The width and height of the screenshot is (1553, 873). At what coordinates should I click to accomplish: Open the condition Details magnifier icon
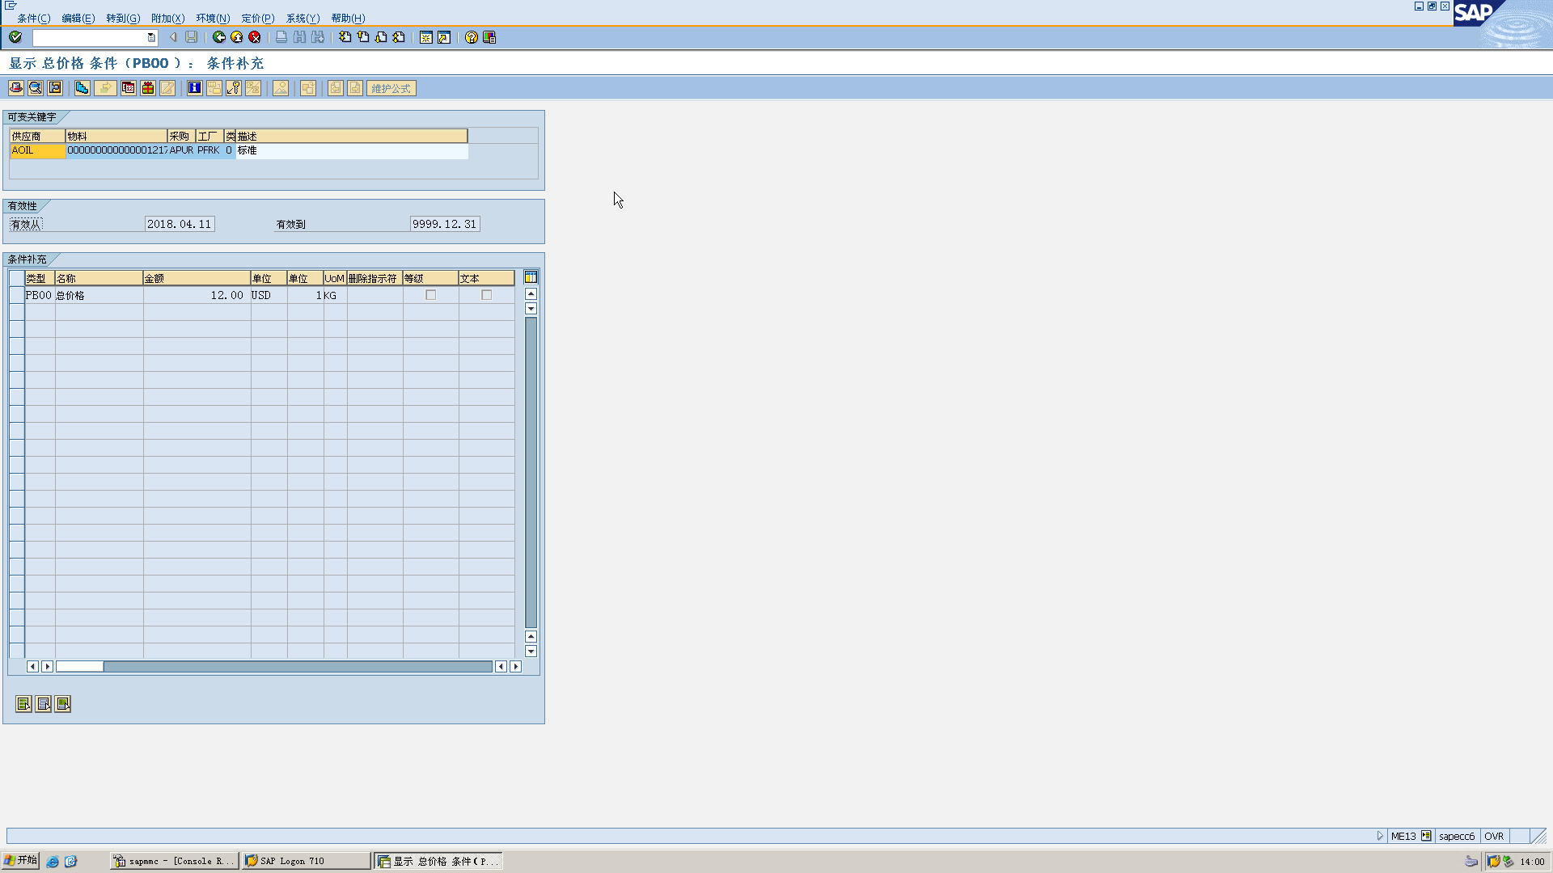[36, 88]
